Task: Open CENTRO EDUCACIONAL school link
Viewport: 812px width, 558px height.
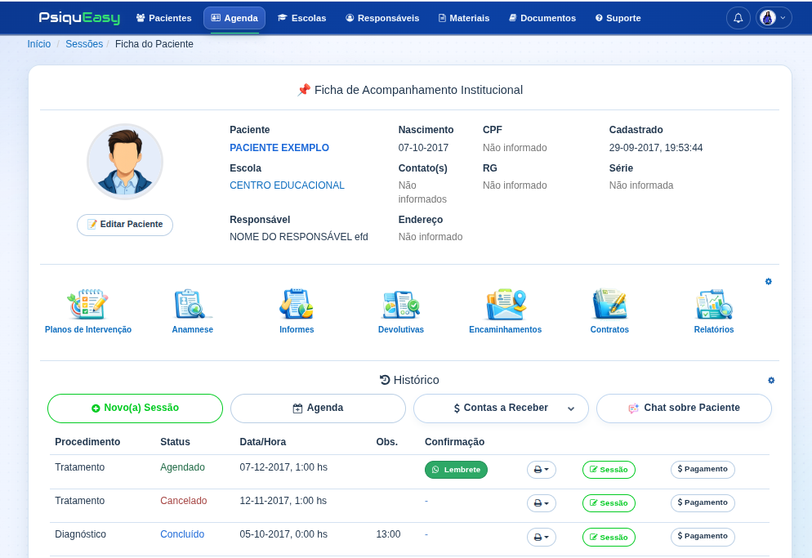Action: coord(287,185)
